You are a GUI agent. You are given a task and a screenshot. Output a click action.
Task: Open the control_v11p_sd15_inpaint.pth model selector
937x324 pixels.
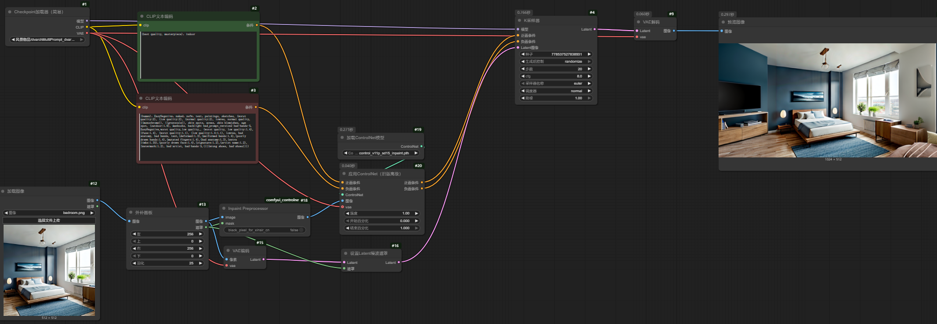click(381, 153)
